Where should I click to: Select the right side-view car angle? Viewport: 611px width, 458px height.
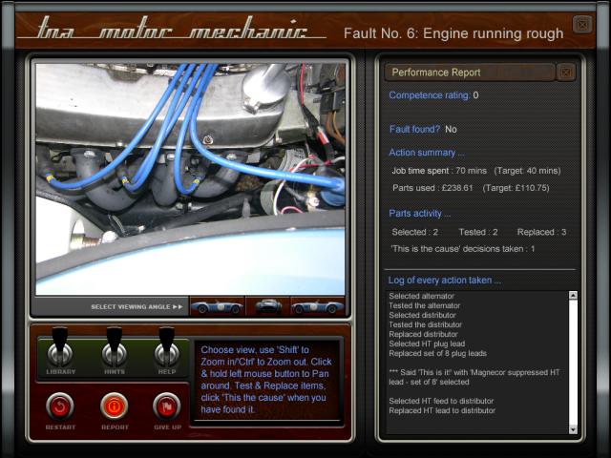[x=318, y=306]
